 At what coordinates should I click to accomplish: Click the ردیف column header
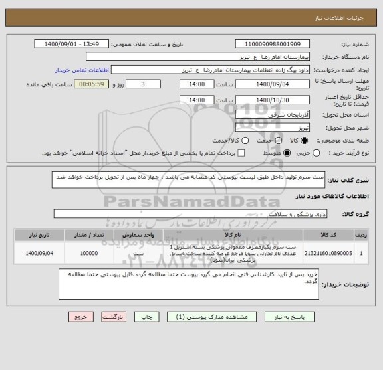coord(361,235)
